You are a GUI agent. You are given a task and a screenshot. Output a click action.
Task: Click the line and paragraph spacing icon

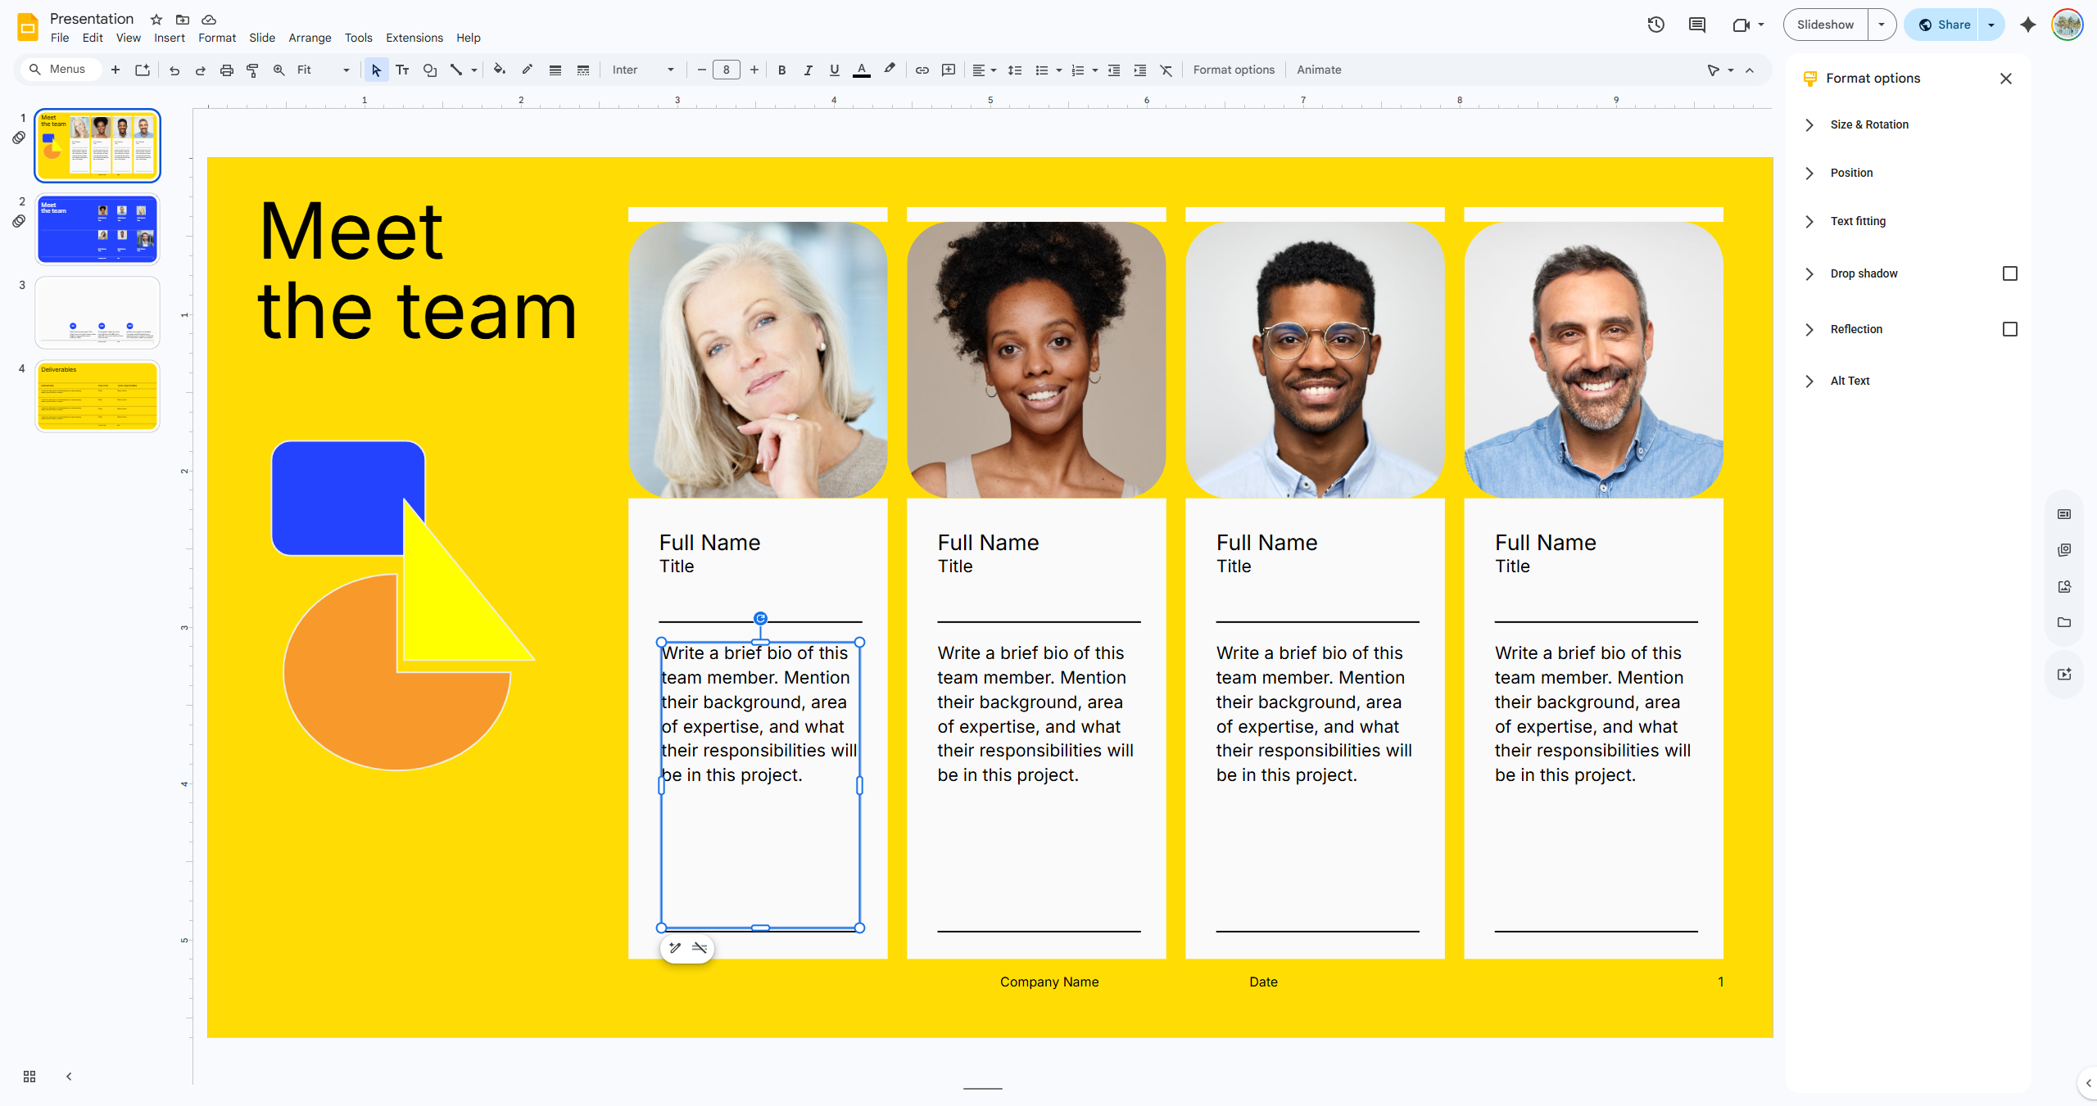(1015, 70)
